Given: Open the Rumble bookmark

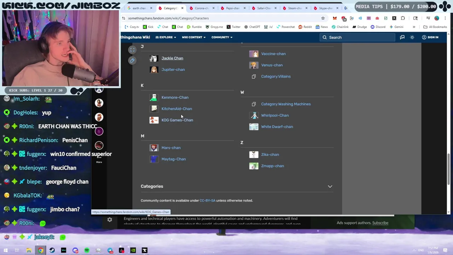Looking at the screenshot, I should tap(194, 27).
